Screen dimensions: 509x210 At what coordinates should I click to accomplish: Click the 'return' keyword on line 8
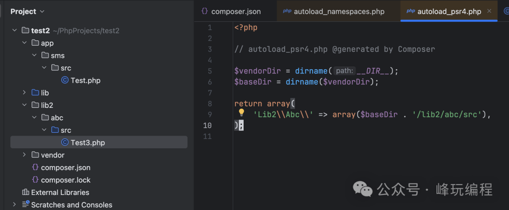(248, 104)
